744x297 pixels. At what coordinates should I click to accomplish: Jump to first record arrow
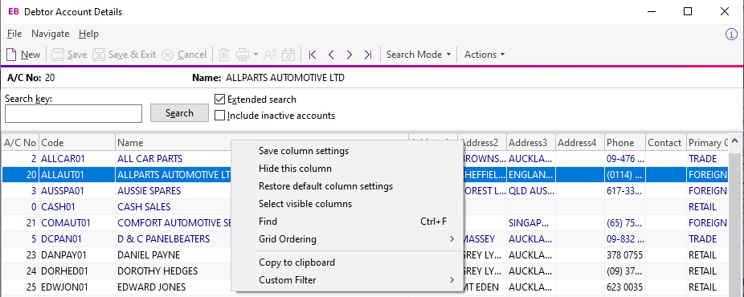click(x=313, y=55)
